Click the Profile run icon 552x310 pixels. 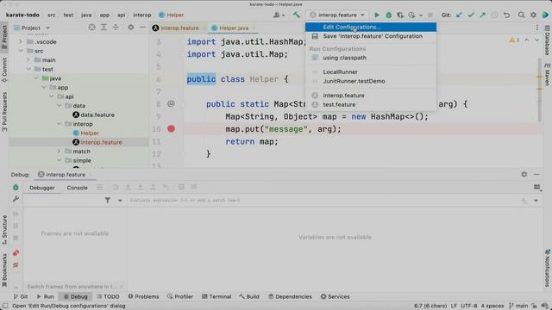[412, 15]
